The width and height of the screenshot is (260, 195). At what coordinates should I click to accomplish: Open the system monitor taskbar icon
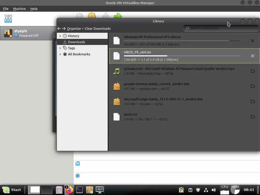100,190
